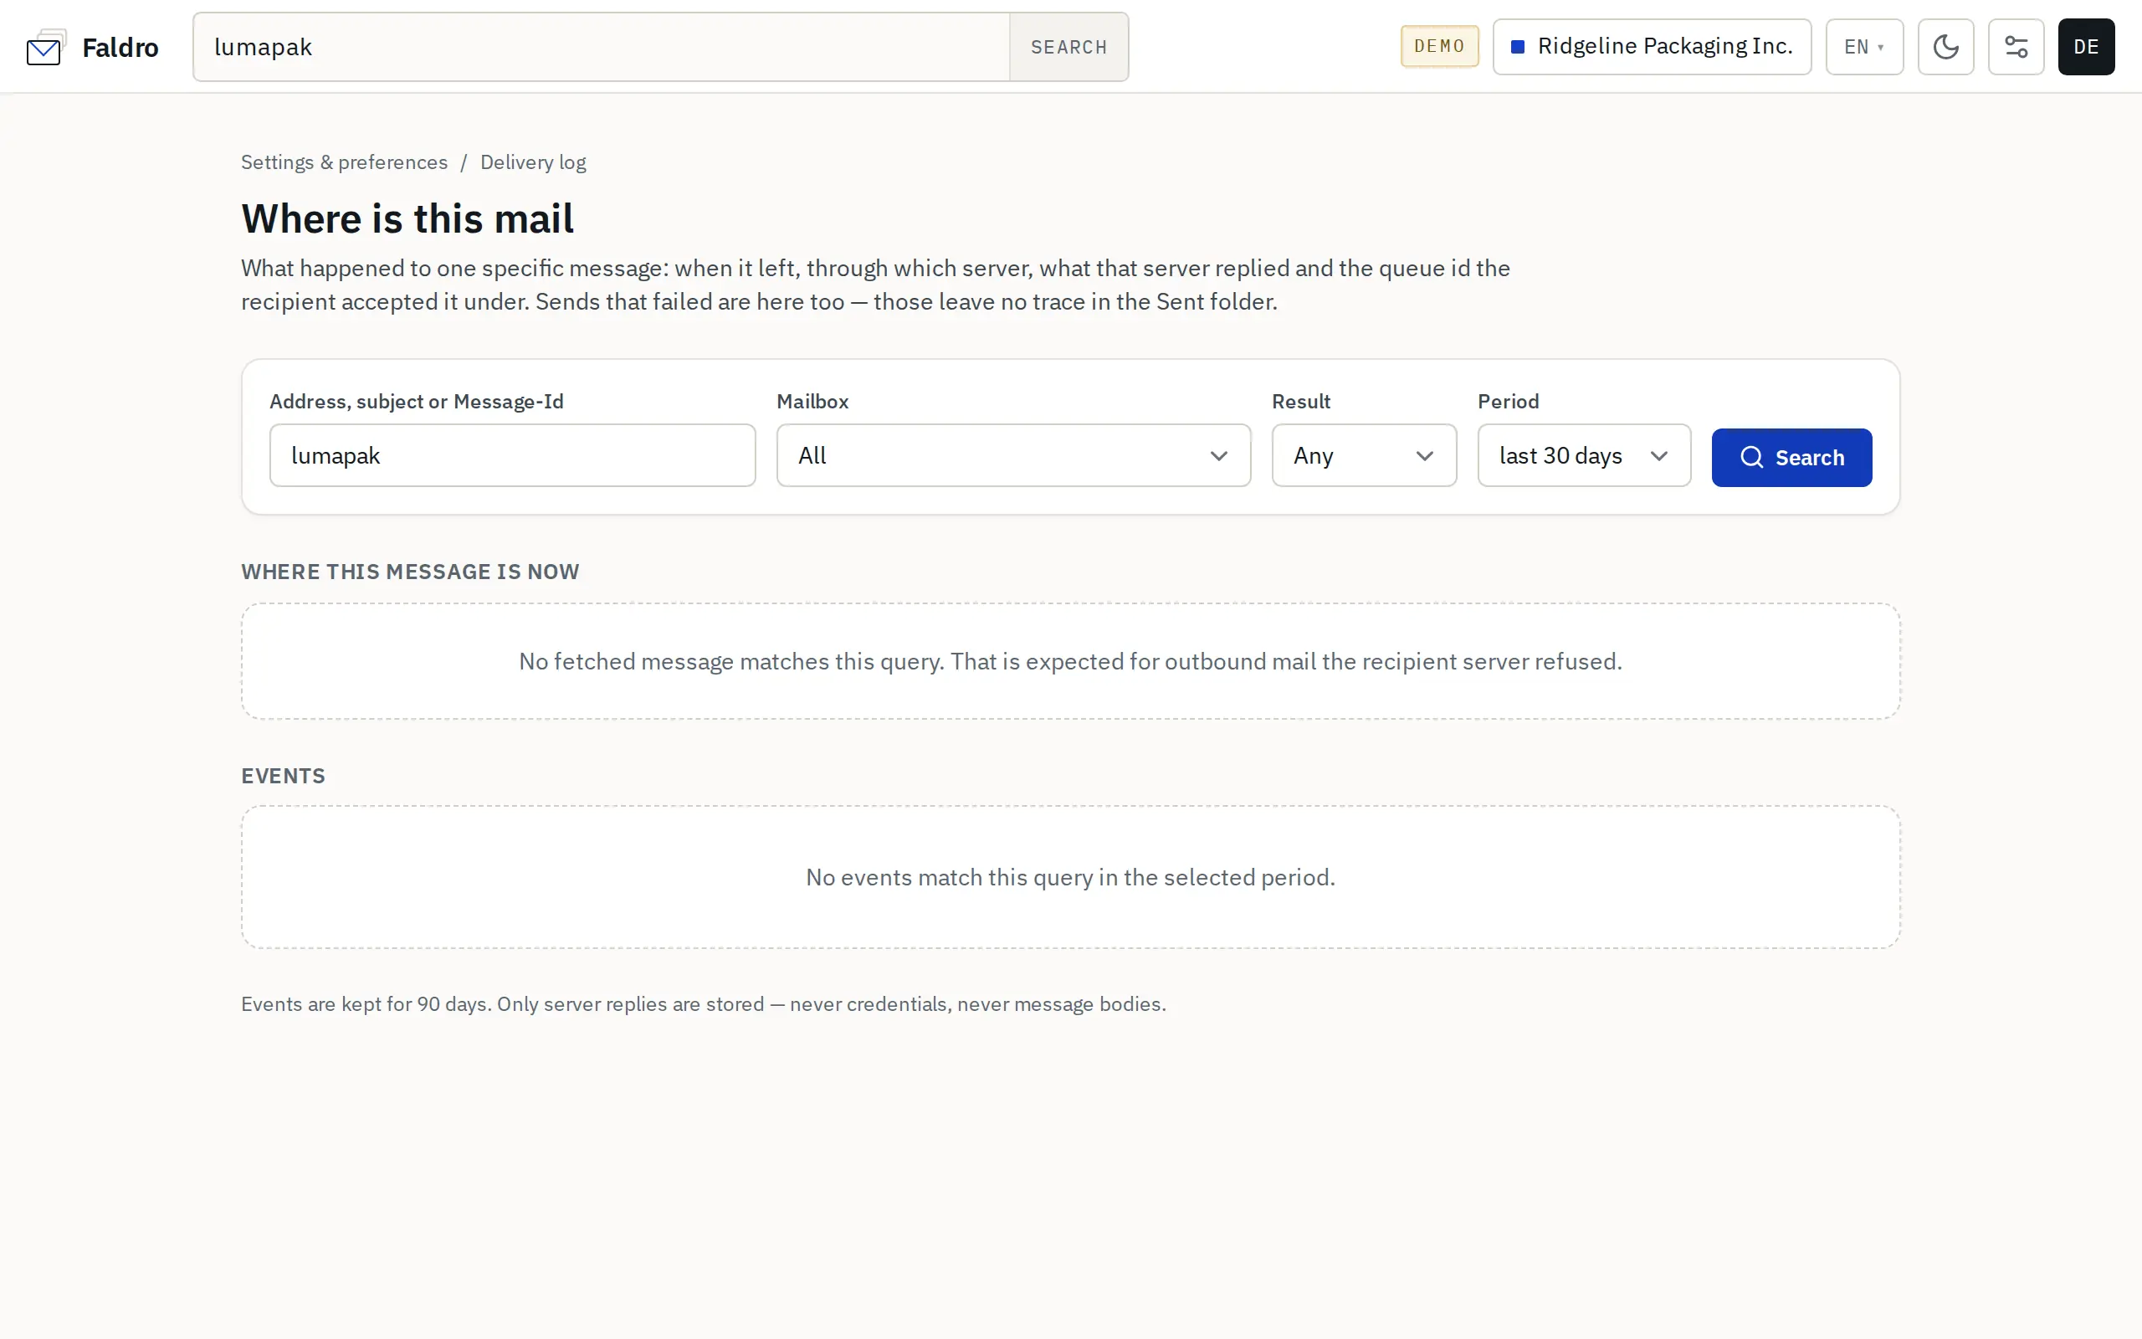Image resolution: width=2142 pixels, height=1339 pixels.
Task: Focus the top search field containing lumapak
Action: [x=602, y=47]
